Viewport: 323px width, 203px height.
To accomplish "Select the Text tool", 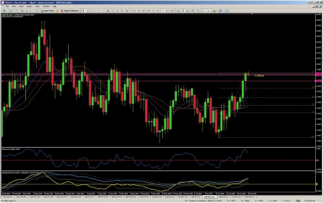I will 117,11.
